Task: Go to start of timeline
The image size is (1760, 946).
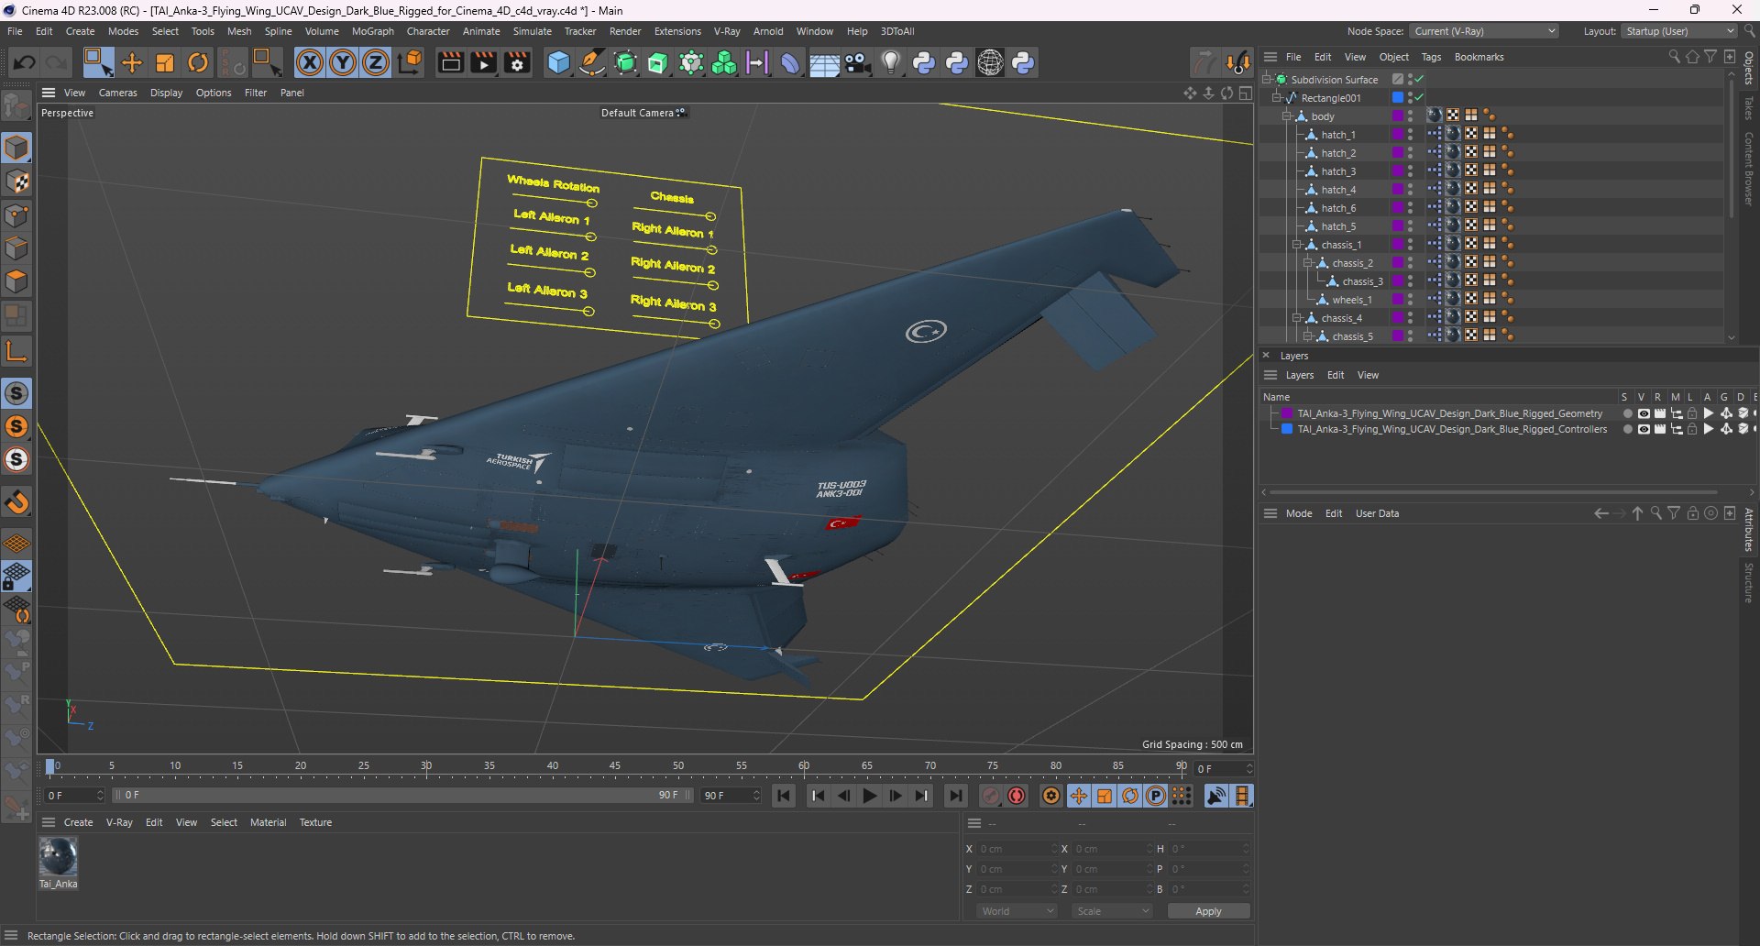Action: 784,796
